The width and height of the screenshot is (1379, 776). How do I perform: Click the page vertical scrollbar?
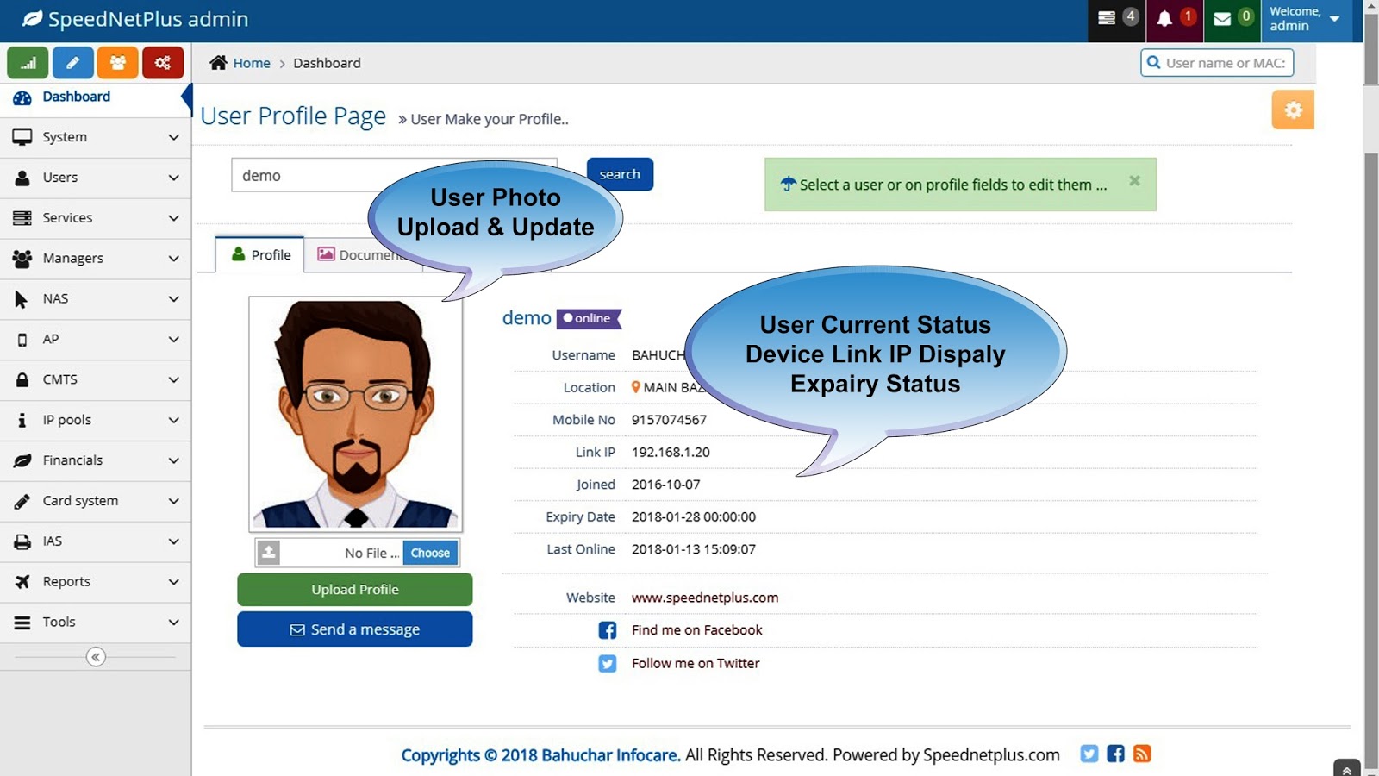[x=1371, y=388]
